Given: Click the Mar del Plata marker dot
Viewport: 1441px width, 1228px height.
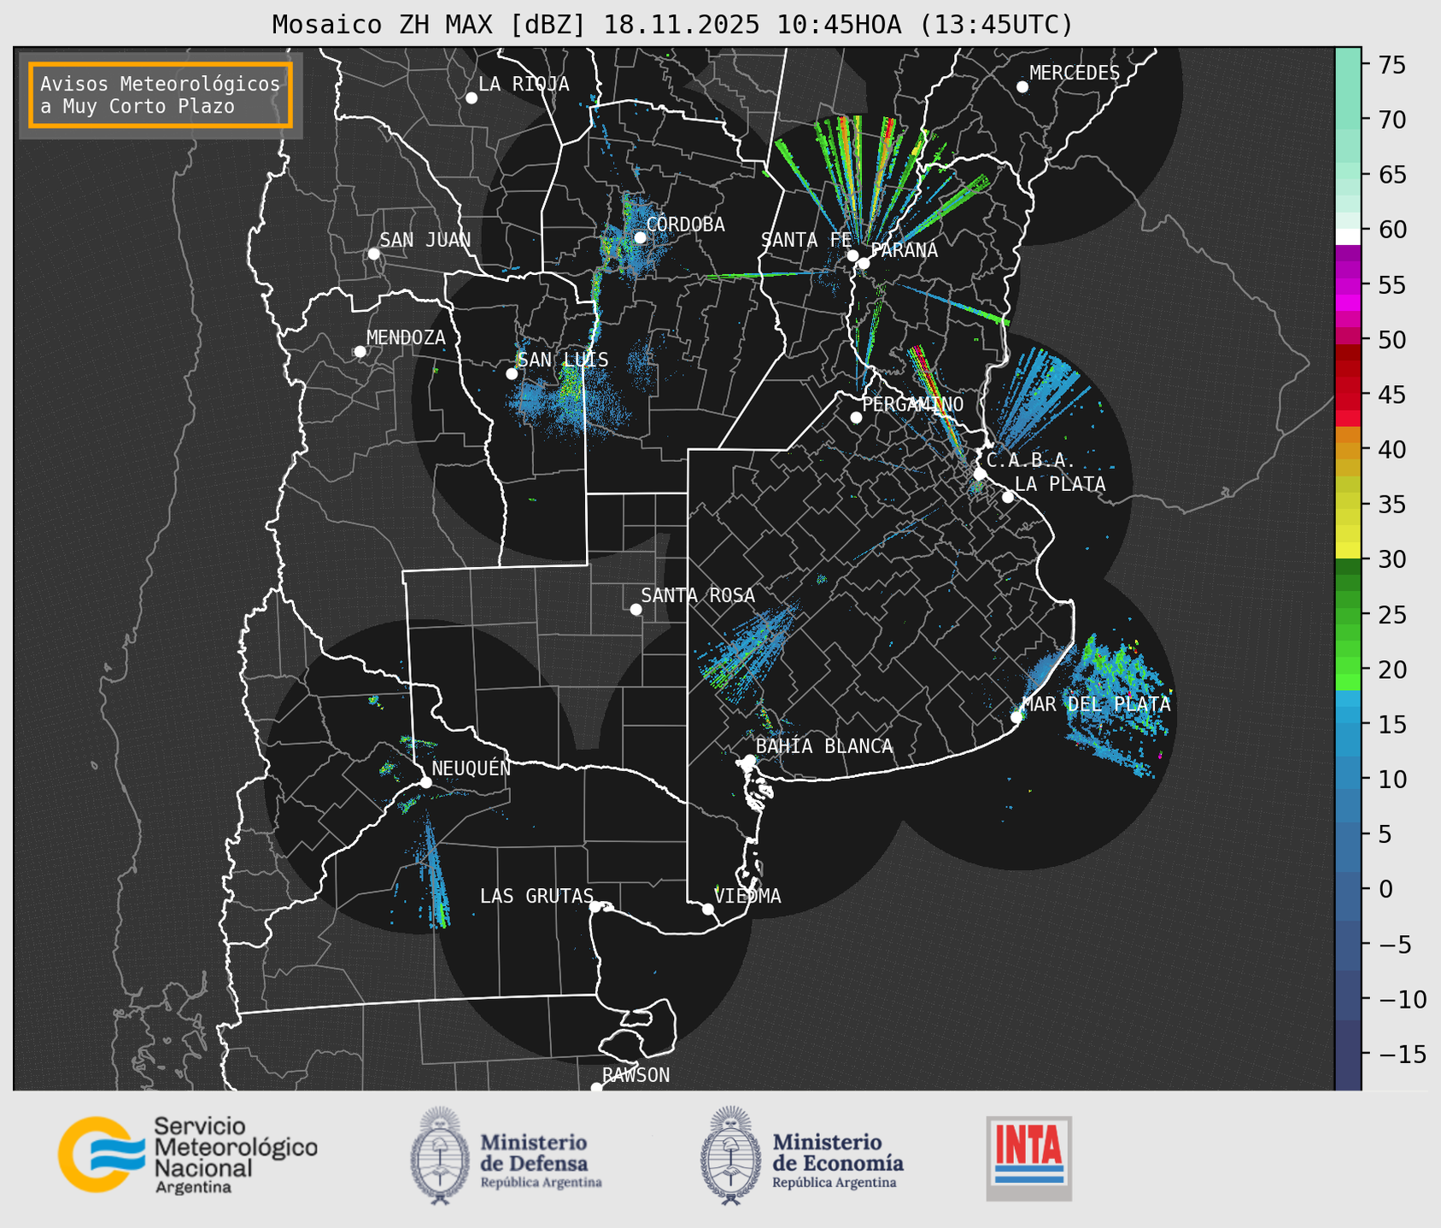Looking at the screenshot, I should [x=1016, y=717].
